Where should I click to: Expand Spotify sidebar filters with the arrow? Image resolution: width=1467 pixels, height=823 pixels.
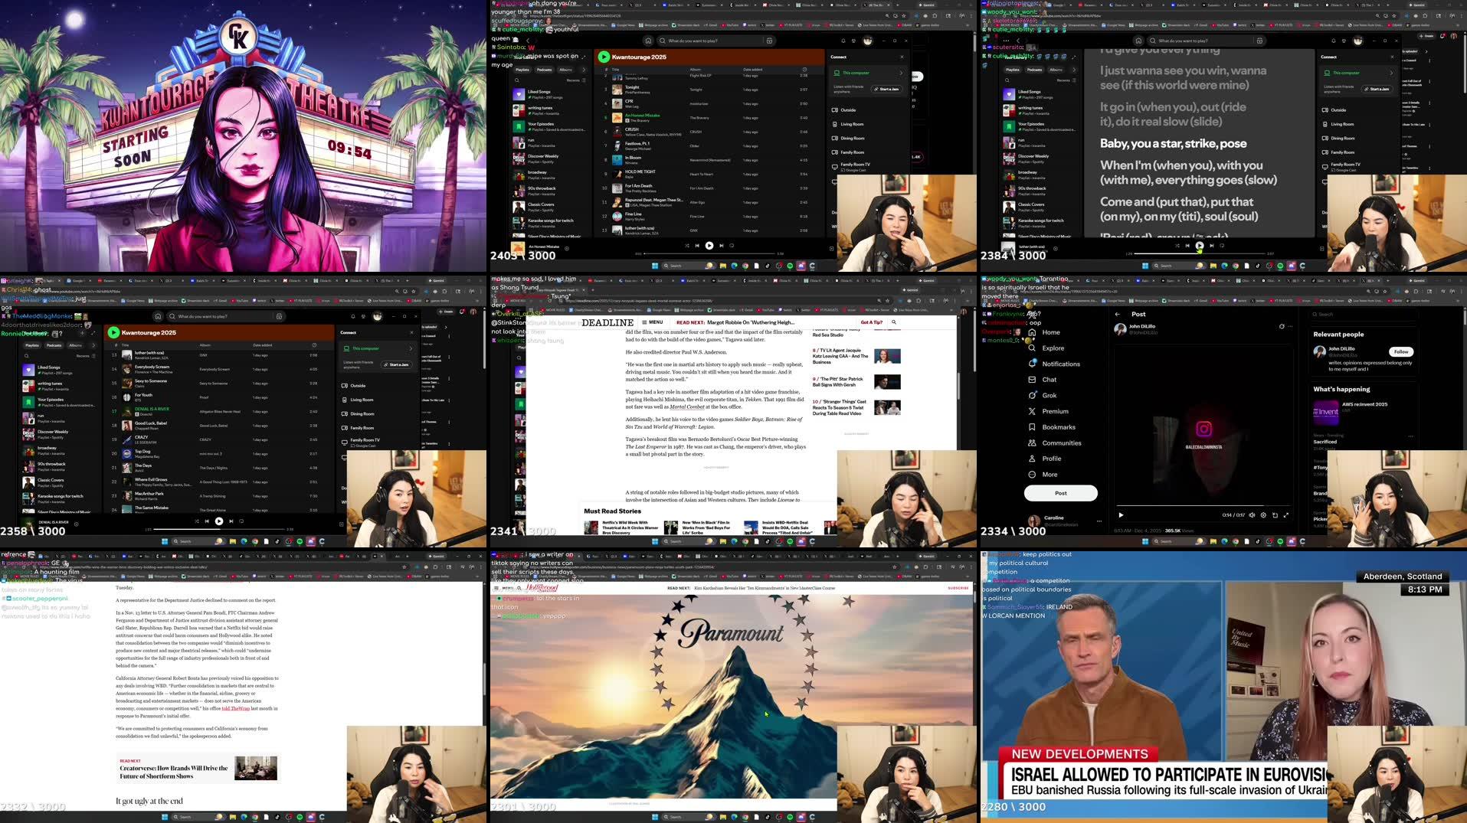pos(584,70)
